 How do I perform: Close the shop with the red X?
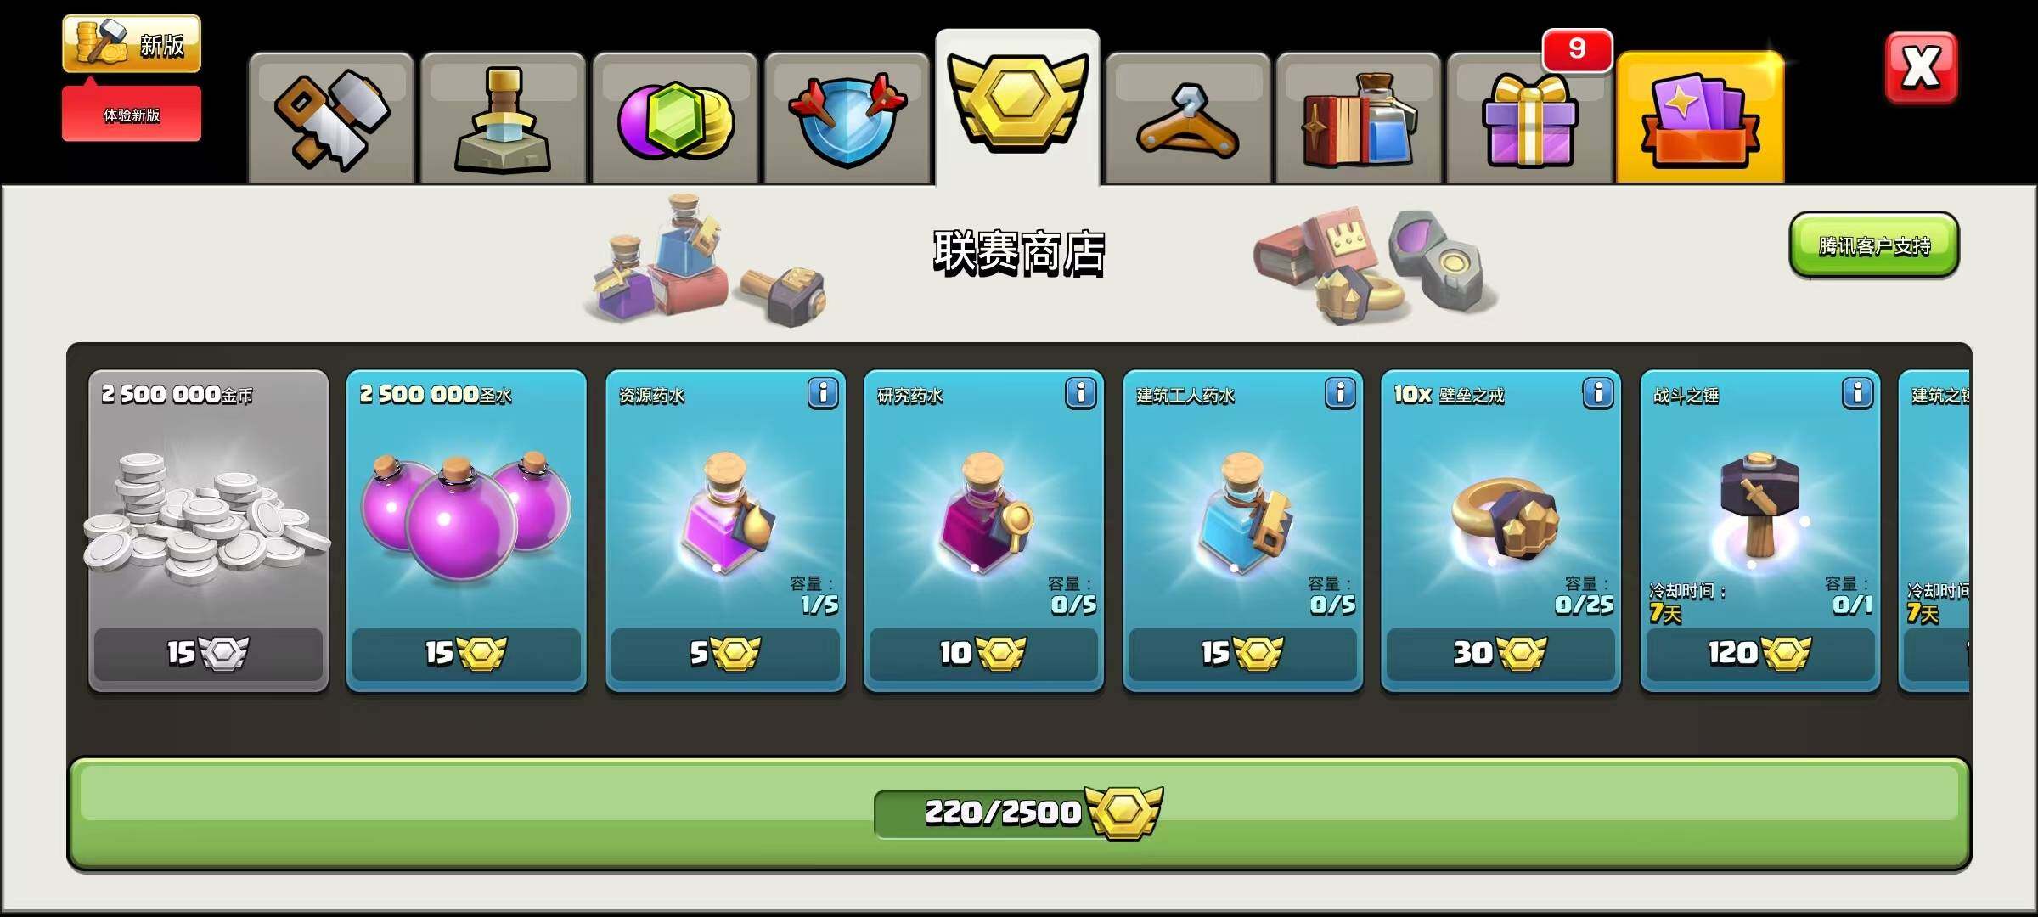(1921, 68)
